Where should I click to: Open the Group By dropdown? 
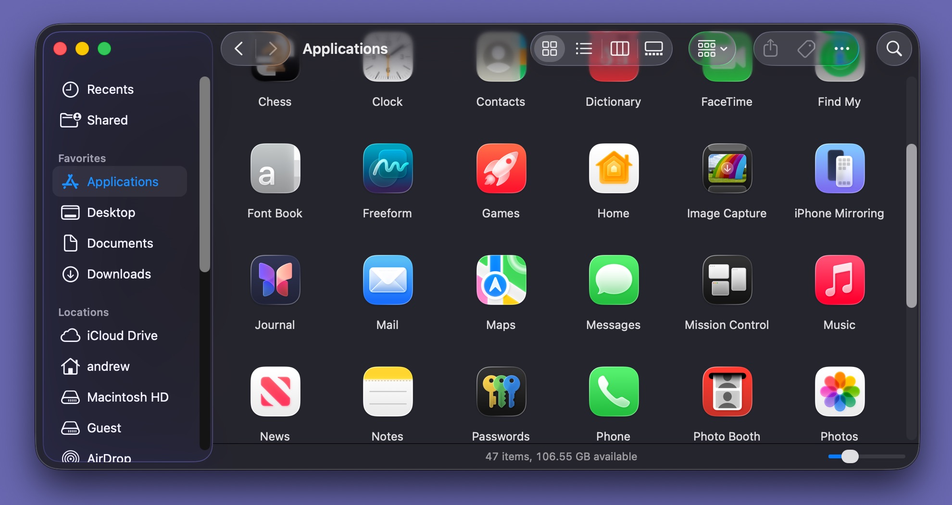pyautogui.click(x=712, y=49)
